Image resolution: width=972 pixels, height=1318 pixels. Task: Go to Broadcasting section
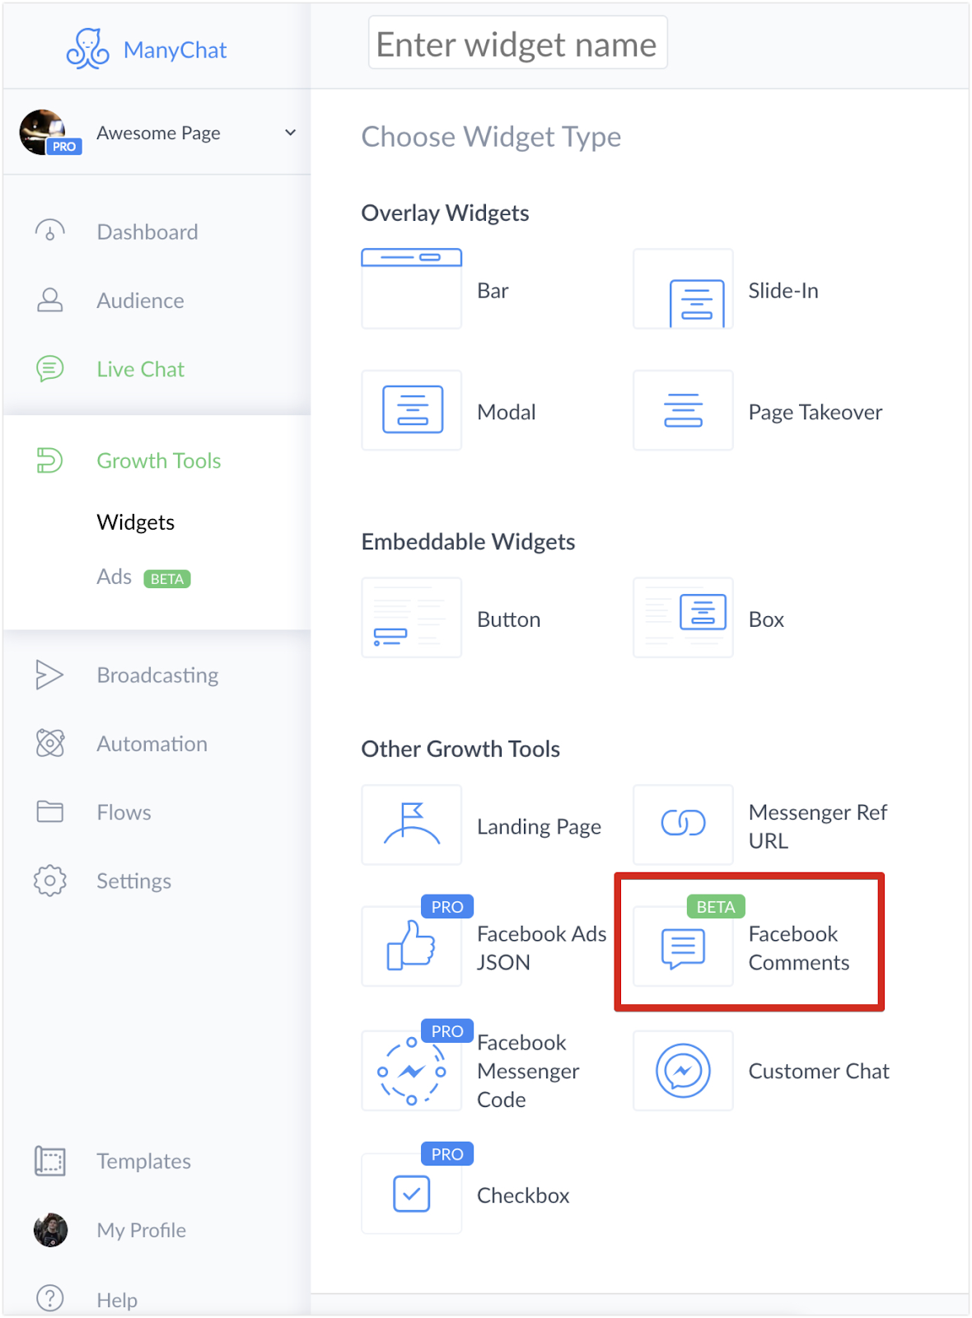(158, 675)
